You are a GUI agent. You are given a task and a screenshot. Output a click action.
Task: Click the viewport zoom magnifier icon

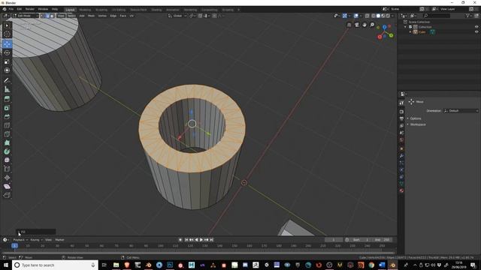coord(372,25)
